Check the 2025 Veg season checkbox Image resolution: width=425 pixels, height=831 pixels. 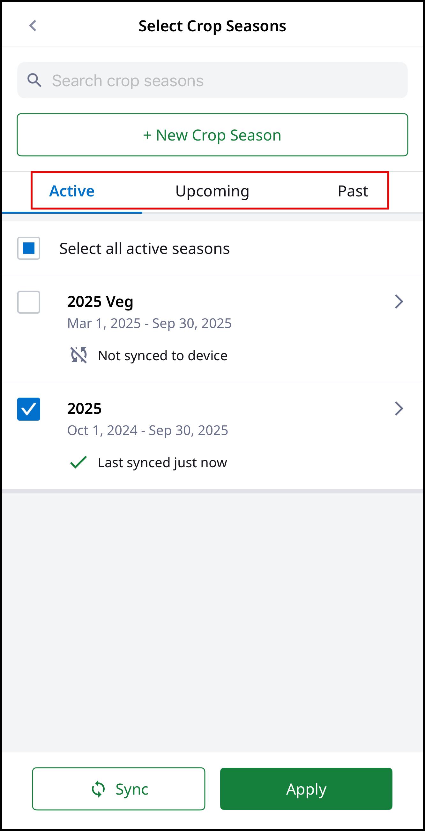tap(29, 302)
